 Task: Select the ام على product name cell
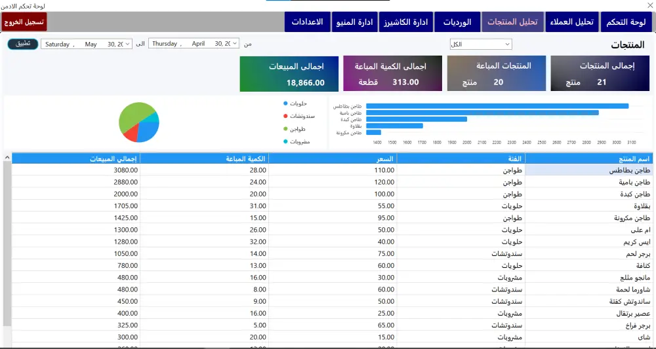(x=588, y=230)
